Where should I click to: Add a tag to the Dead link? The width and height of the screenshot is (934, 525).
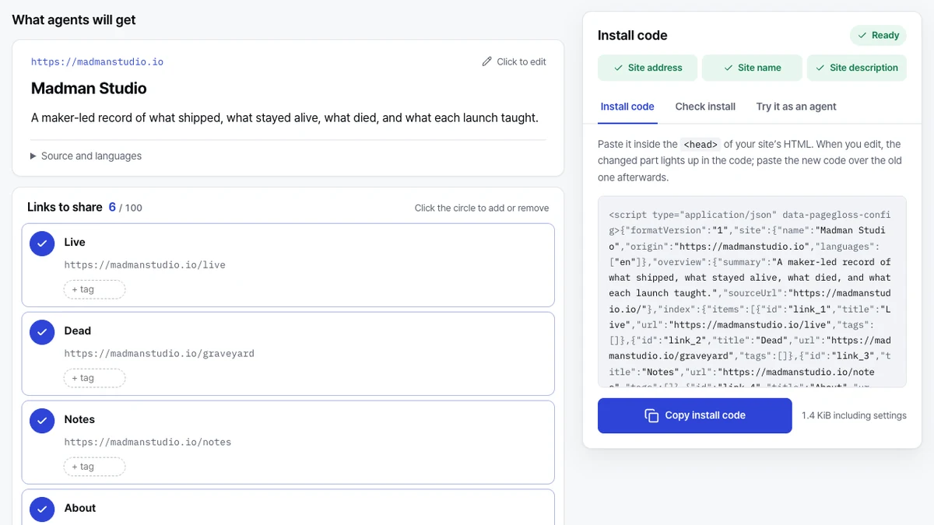click(x=94, y=378)
